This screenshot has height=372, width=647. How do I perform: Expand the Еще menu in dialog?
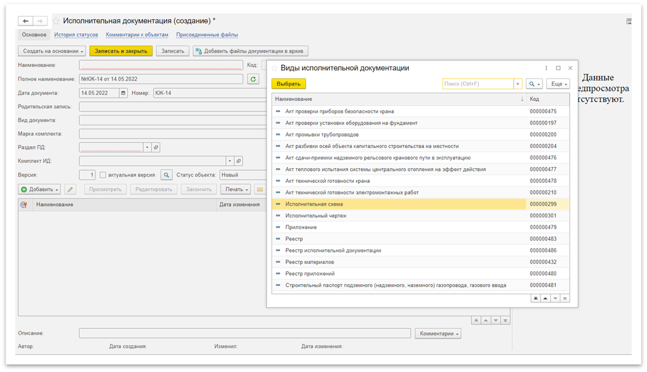(558, 84)
